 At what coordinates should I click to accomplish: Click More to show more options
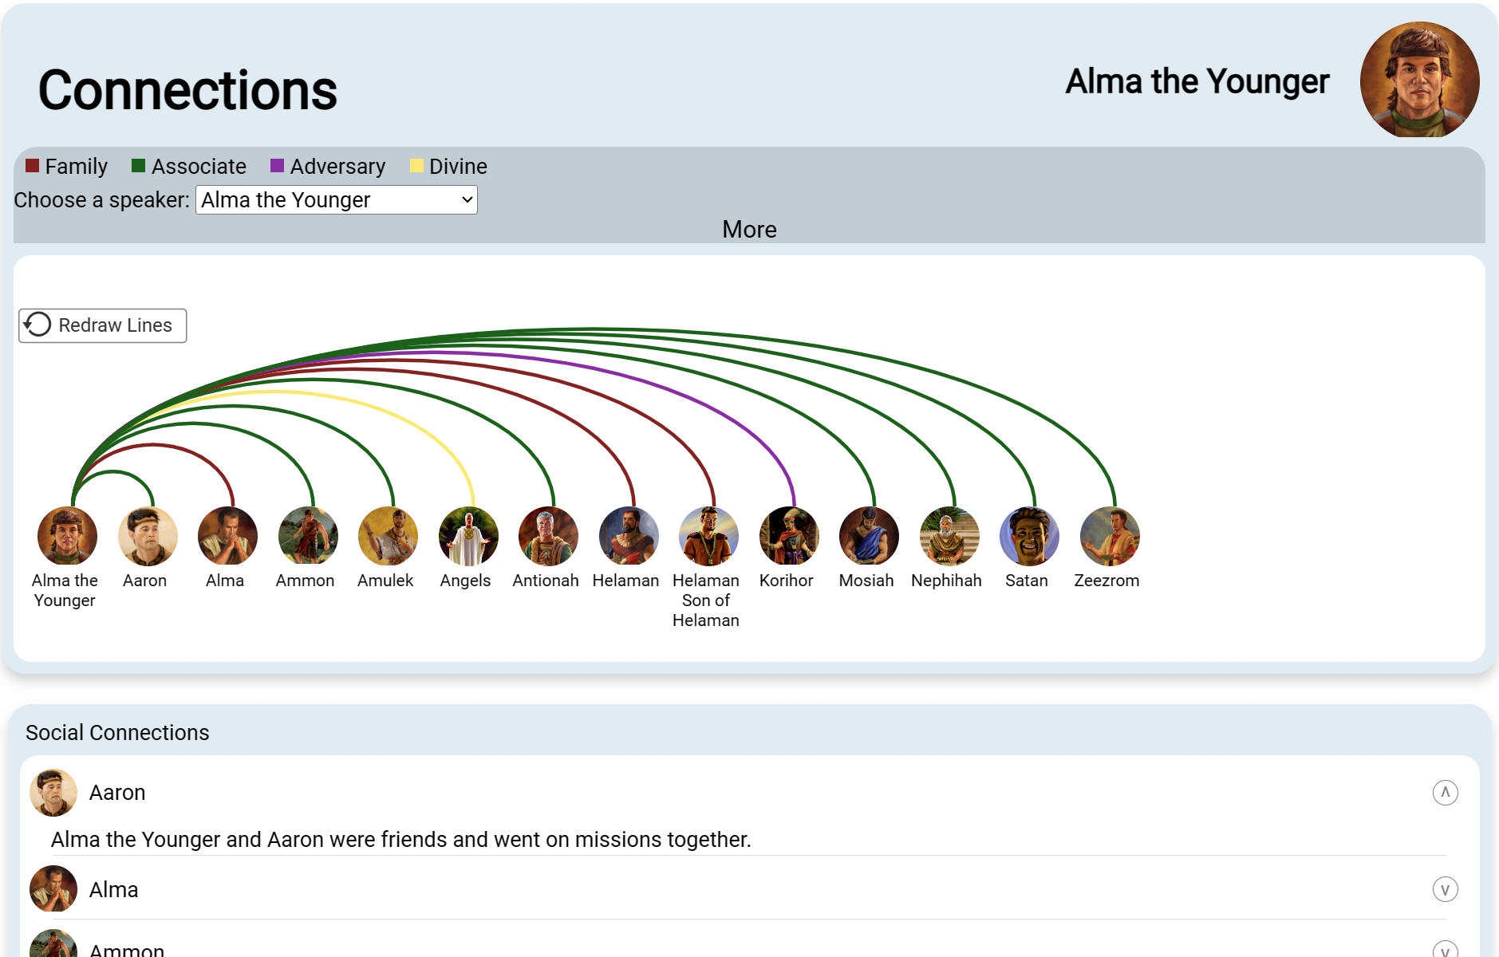point(749,229)
